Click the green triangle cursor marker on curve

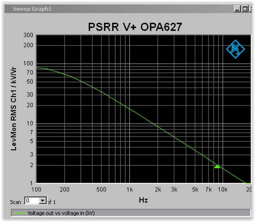(217, 167)
